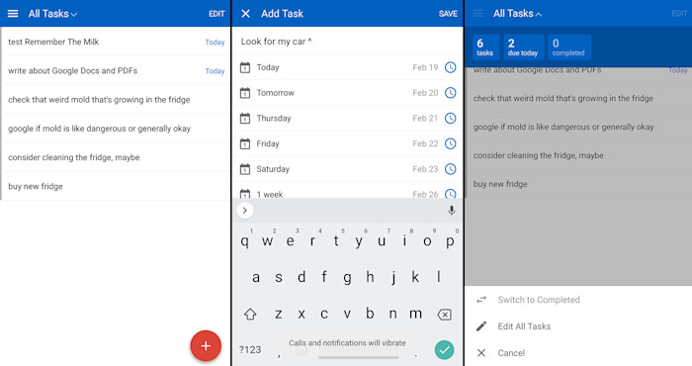The image size is (692, 366).
Task: Open the hamburger menu beside All Tasks
Action: point(13,14)
